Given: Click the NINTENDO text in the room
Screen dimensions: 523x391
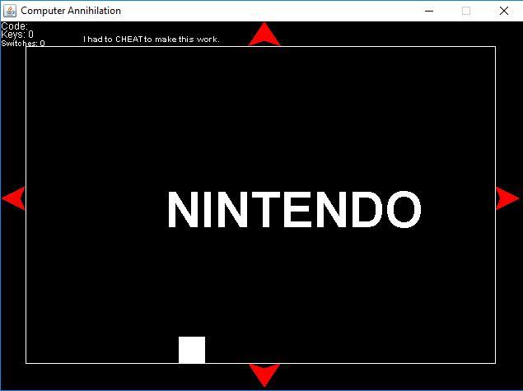Looking at the screenshot, I should [x=293, y=210].
